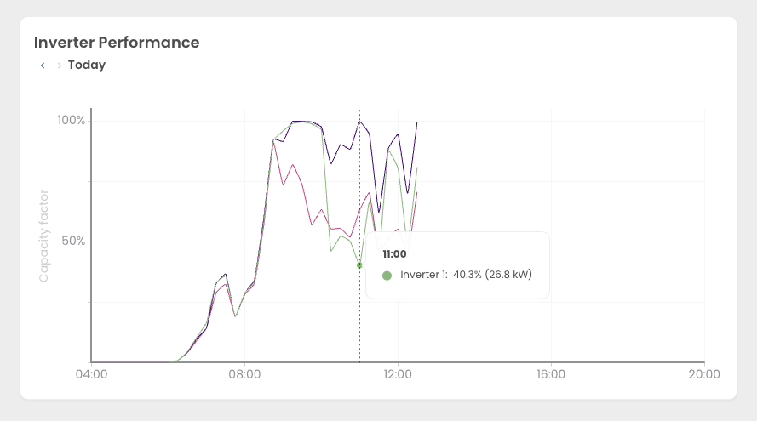Image resolution: width=757 pixels, height=421 pixels.
Task: Click the 16:00 x-axis label
Action: coord(551,374)
